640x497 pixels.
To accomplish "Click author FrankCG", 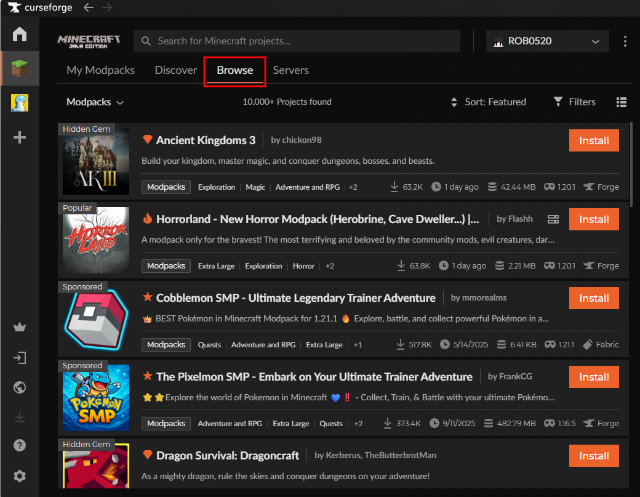I will 516,376.
